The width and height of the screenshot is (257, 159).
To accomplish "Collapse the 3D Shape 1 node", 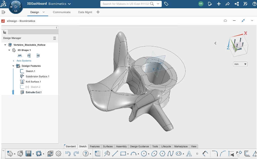I will coord(9,50).
